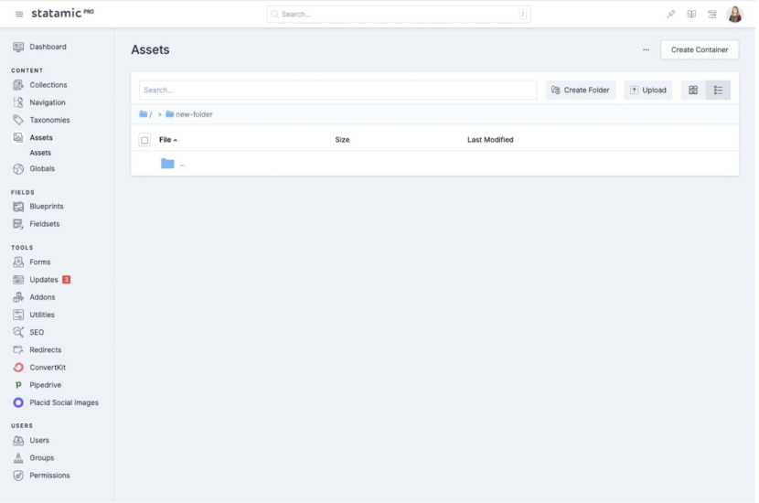Open Globals

click(x=42, y=168)
